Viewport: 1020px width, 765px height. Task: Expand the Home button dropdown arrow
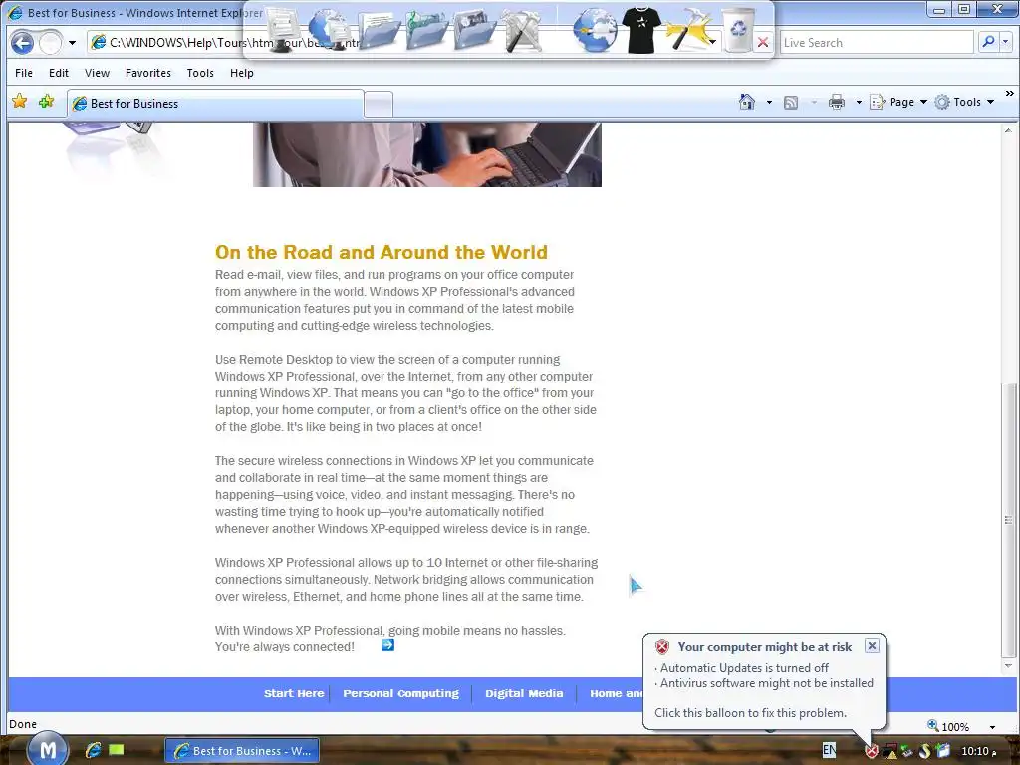[x=769, y=103]
